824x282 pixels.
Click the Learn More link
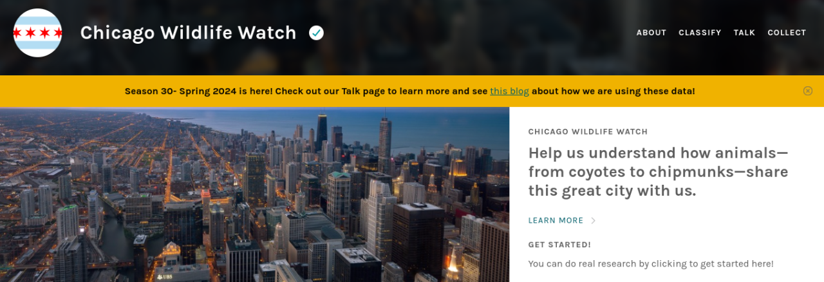point(556,221)
